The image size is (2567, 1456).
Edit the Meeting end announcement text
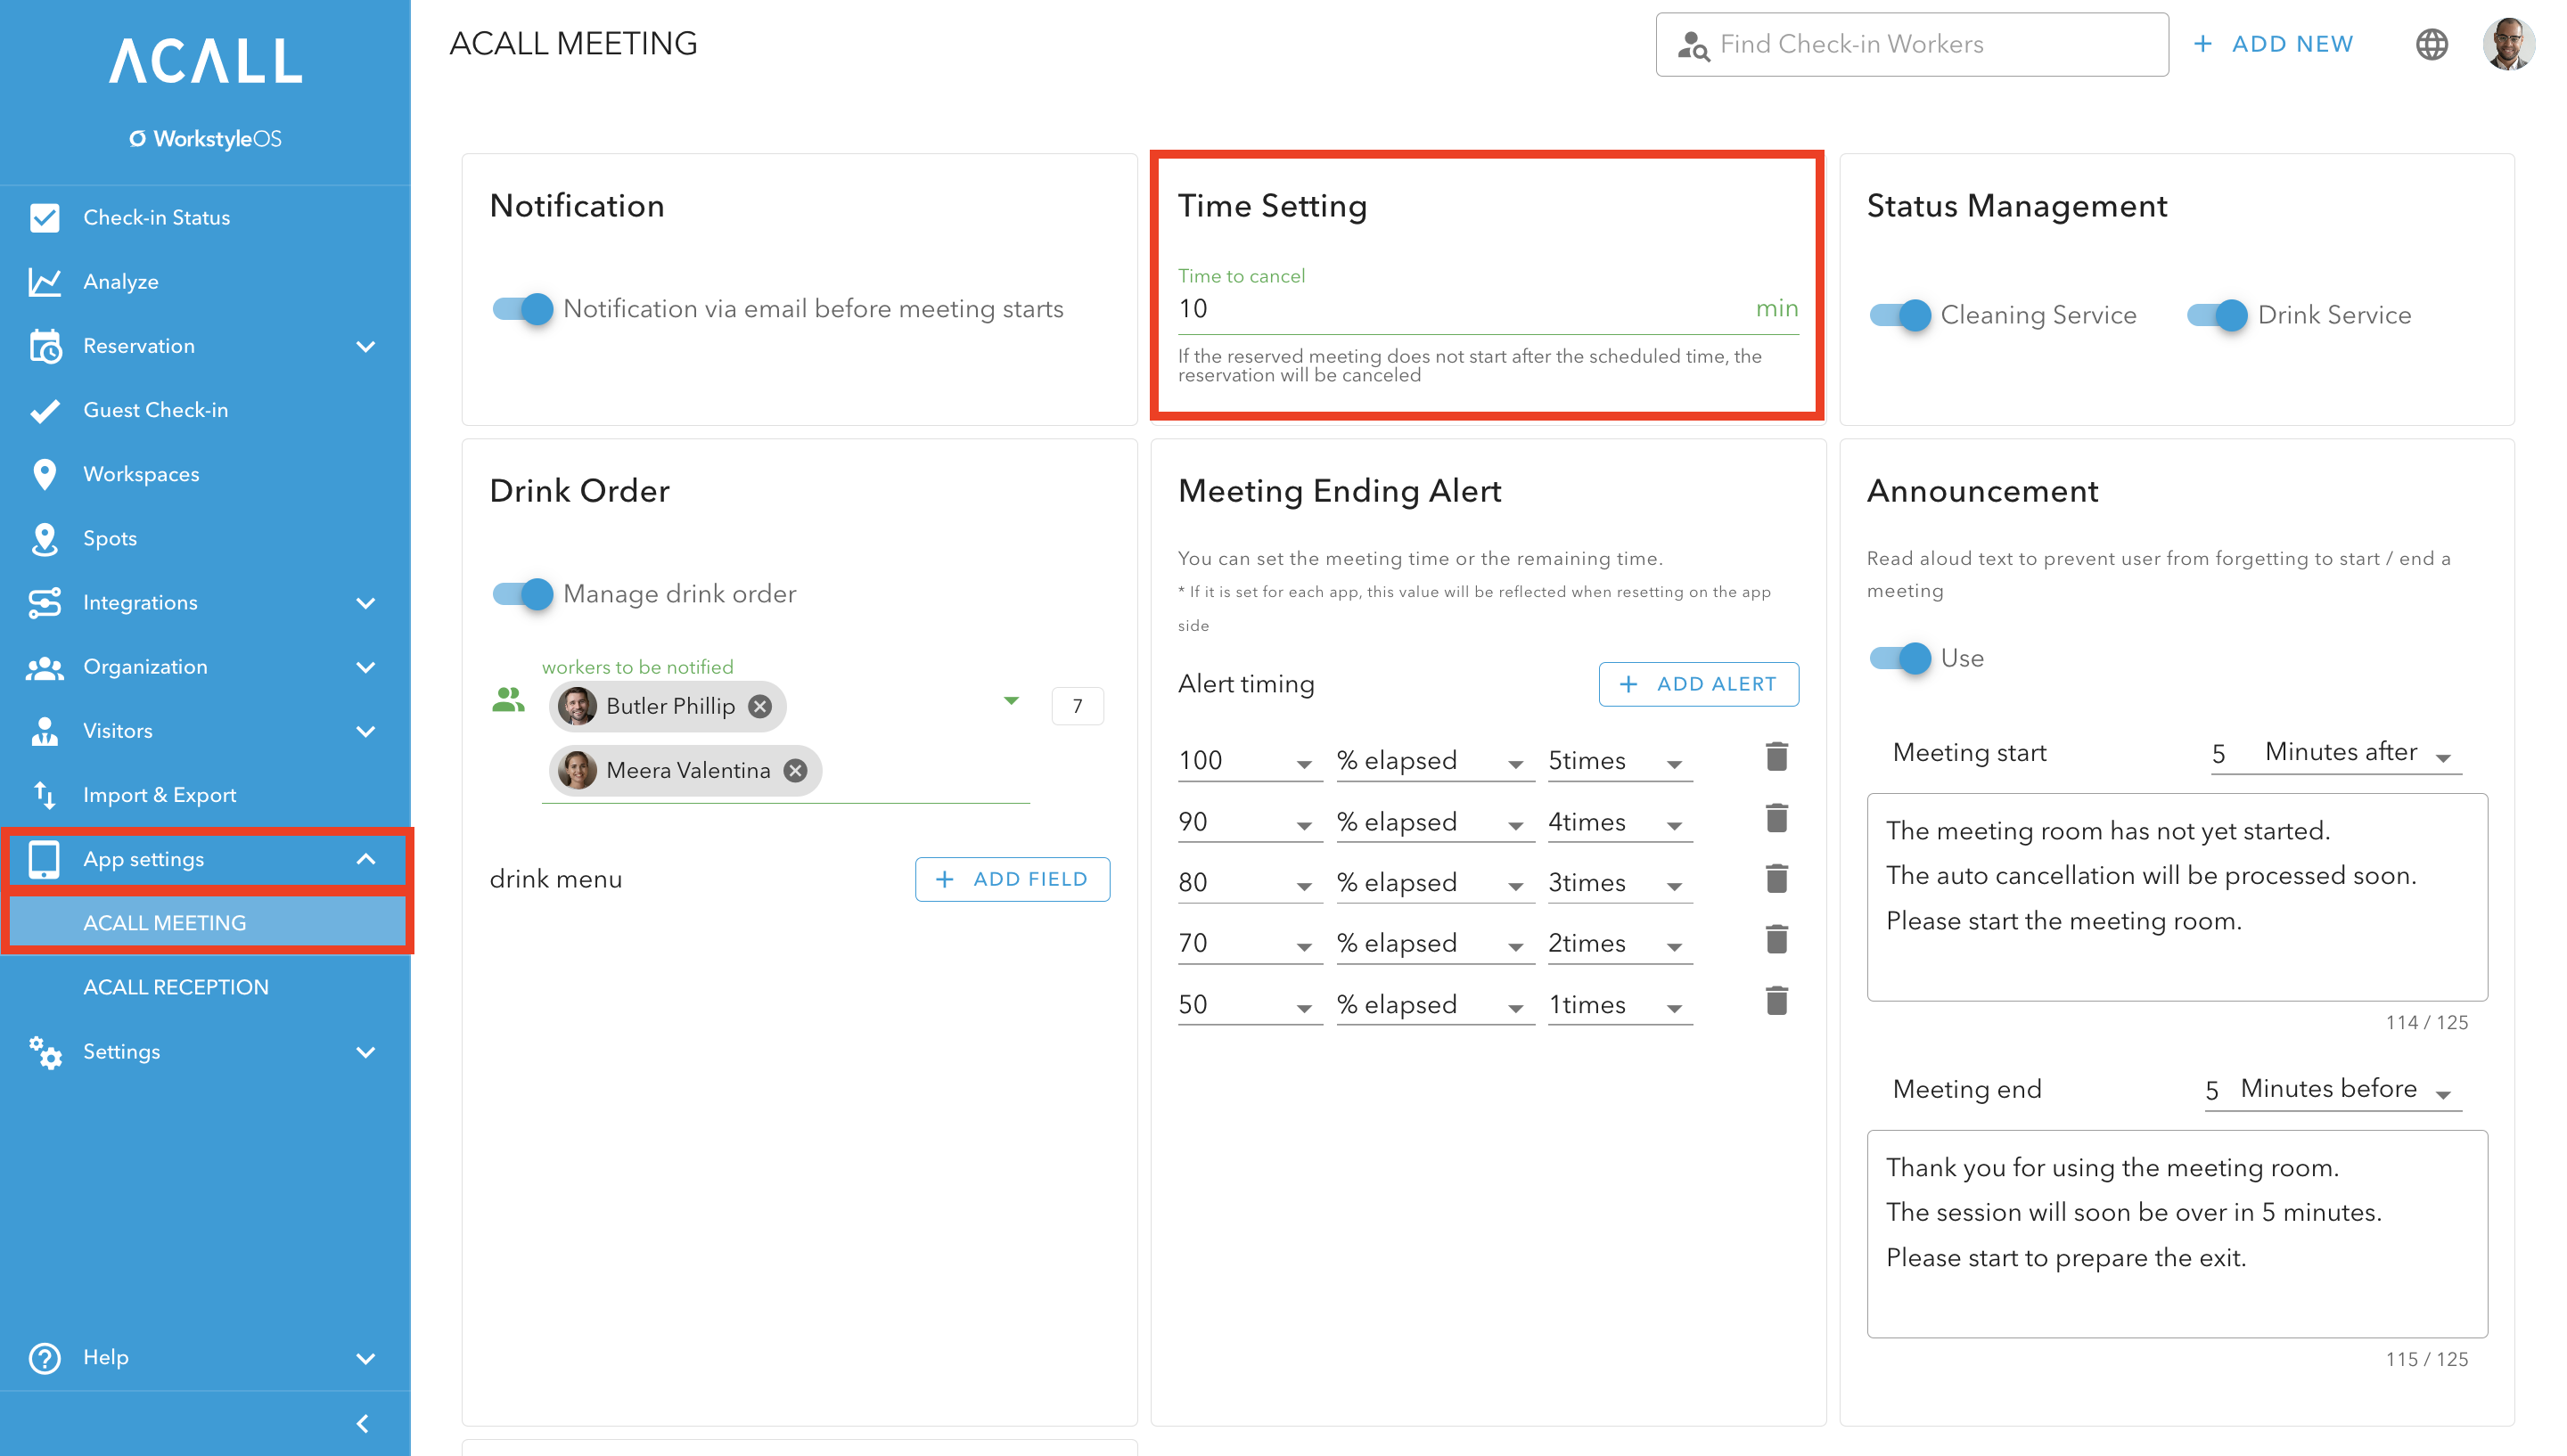pos(2176,1234)
